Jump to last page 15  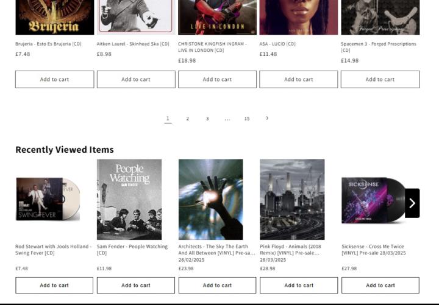247,119
